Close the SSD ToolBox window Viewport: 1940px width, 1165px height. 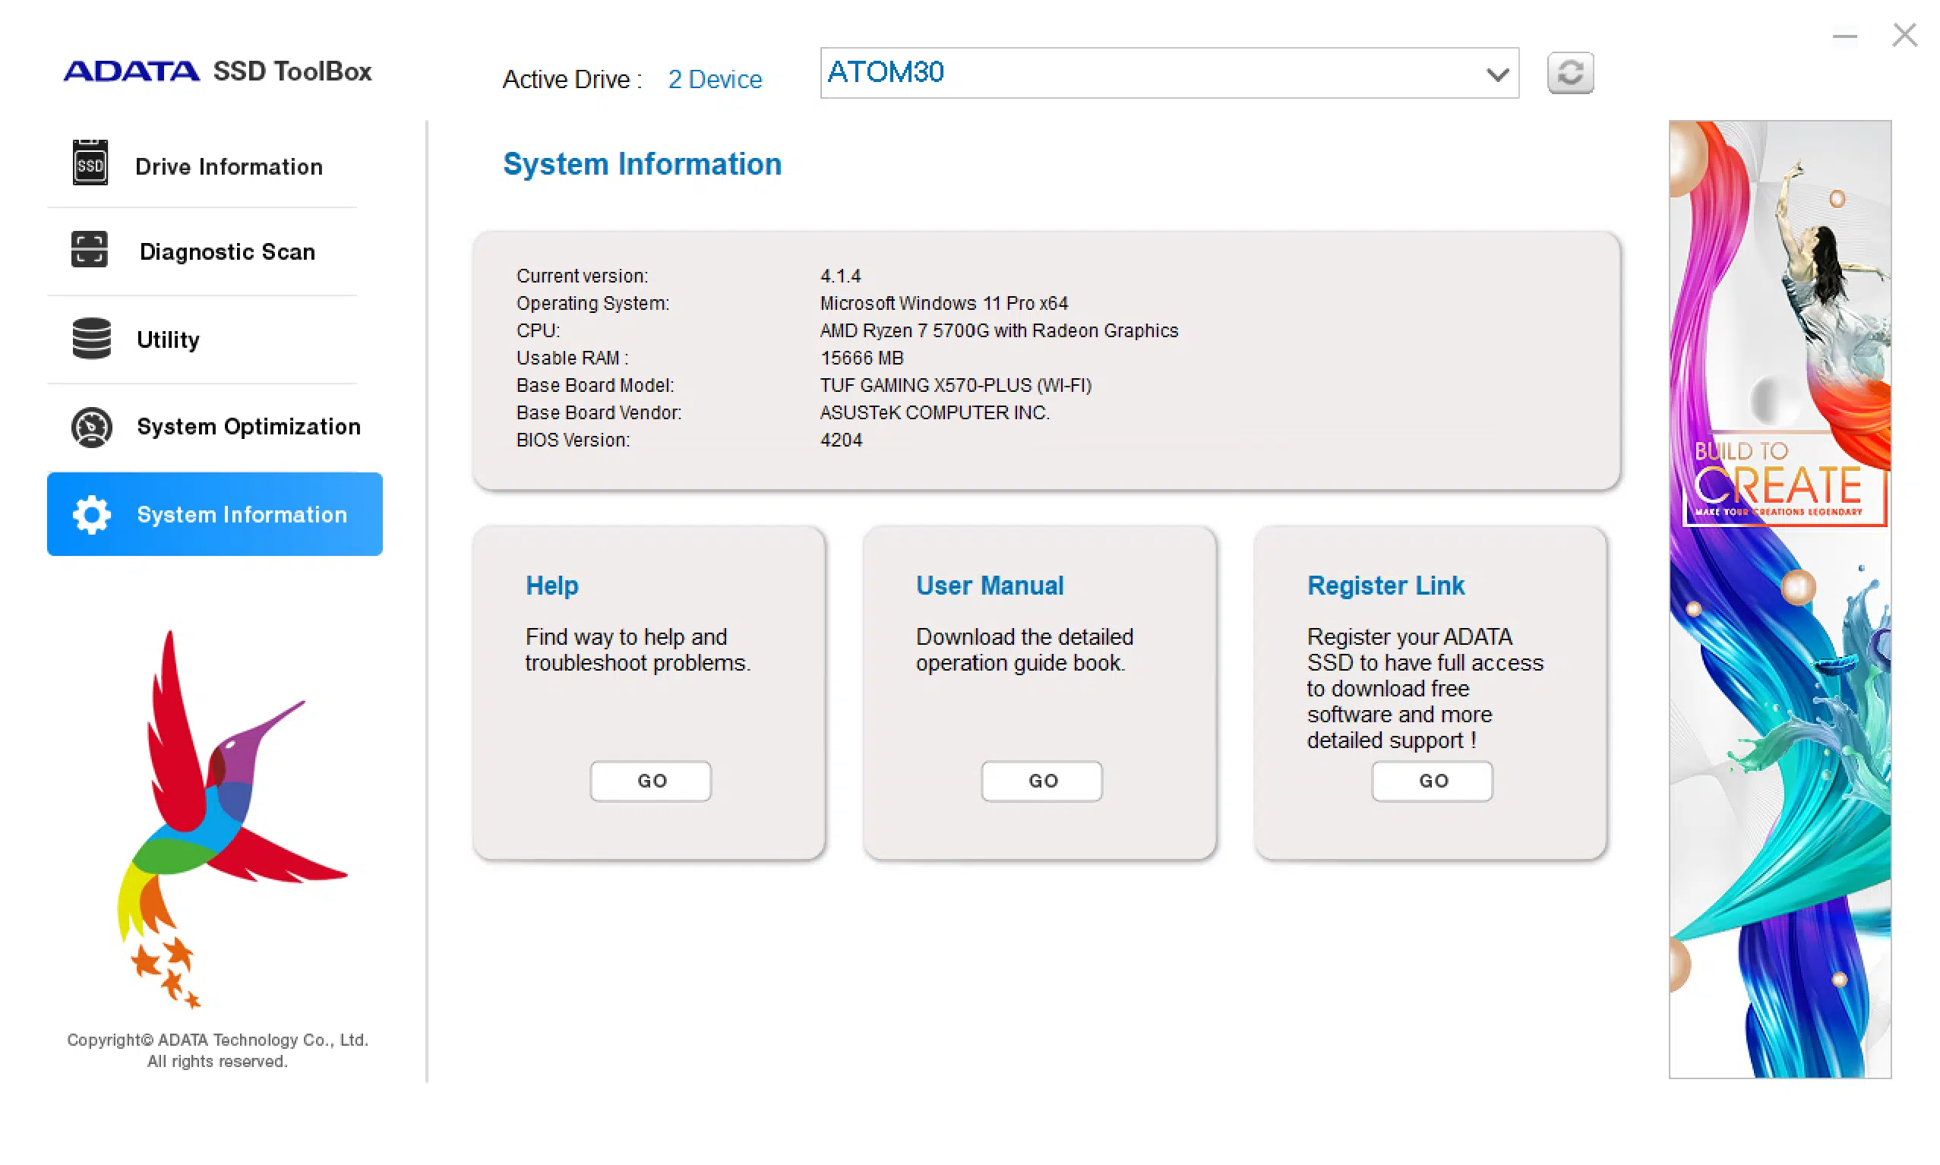pos(1904,34)
